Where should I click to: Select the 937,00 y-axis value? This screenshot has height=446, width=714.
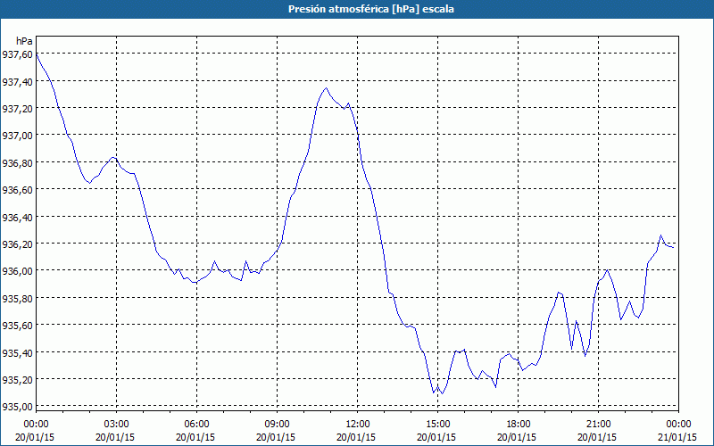pyautogui.click(x=17, y=136)
